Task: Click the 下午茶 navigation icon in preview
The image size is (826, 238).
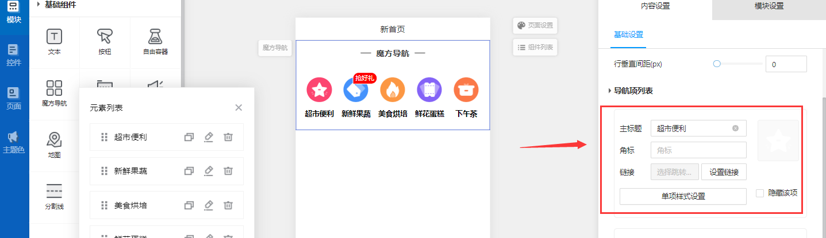Action: [466, 90]
